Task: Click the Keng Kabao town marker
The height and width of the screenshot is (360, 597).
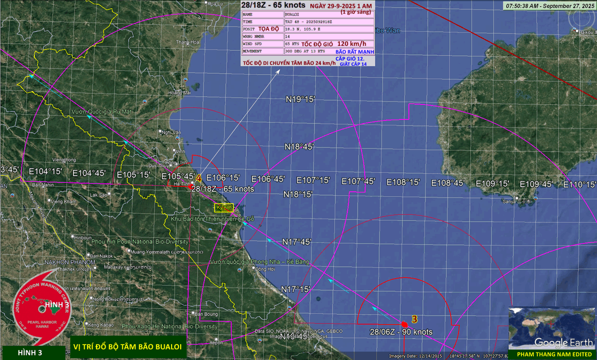Action: [x=86, y=325]
